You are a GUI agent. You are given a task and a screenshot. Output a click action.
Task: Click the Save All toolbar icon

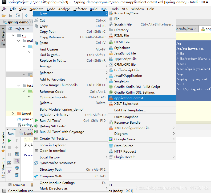(11, 16)
